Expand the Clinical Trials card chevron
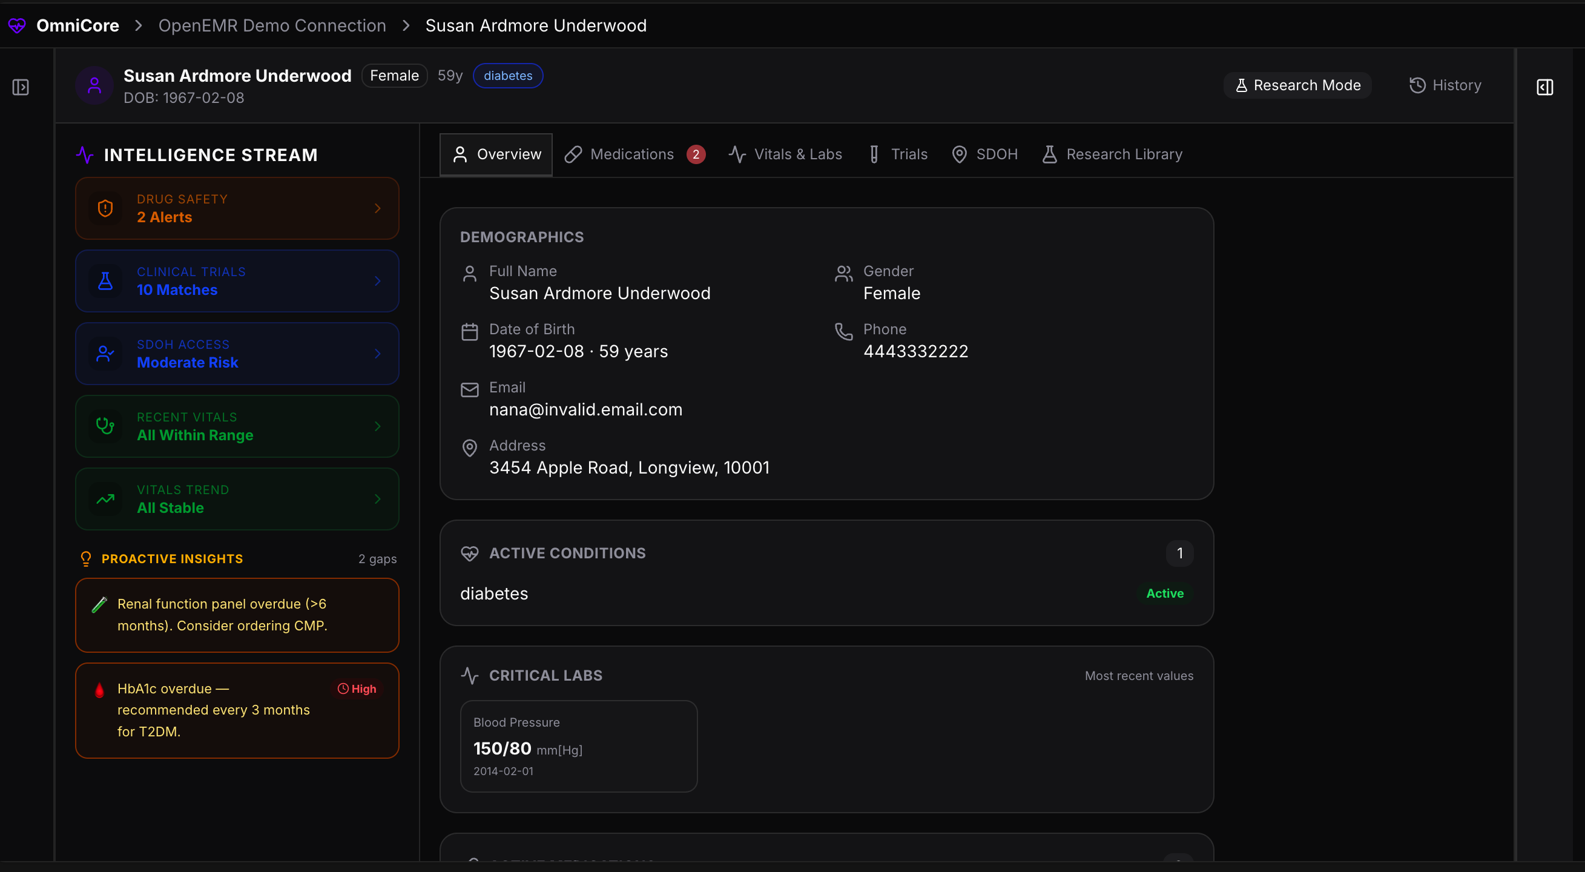 click(x=378, y=281)
